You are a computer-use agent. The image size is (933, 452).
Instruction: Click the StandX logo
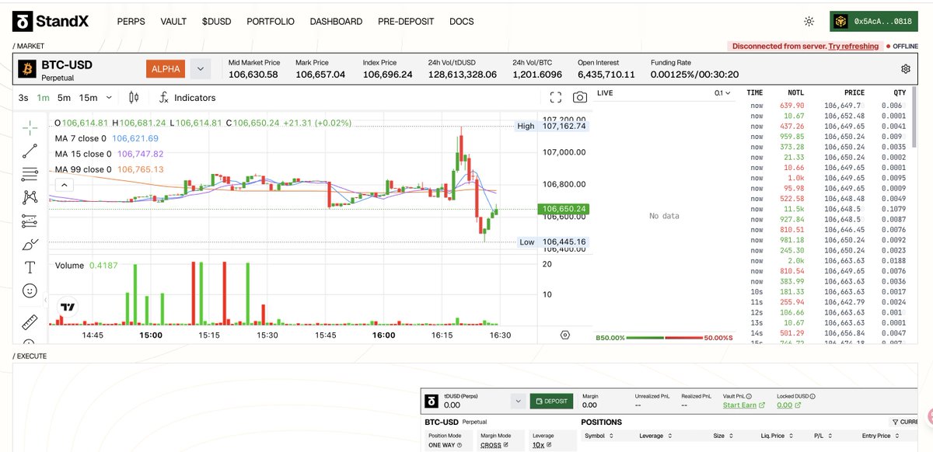point(51,22)
